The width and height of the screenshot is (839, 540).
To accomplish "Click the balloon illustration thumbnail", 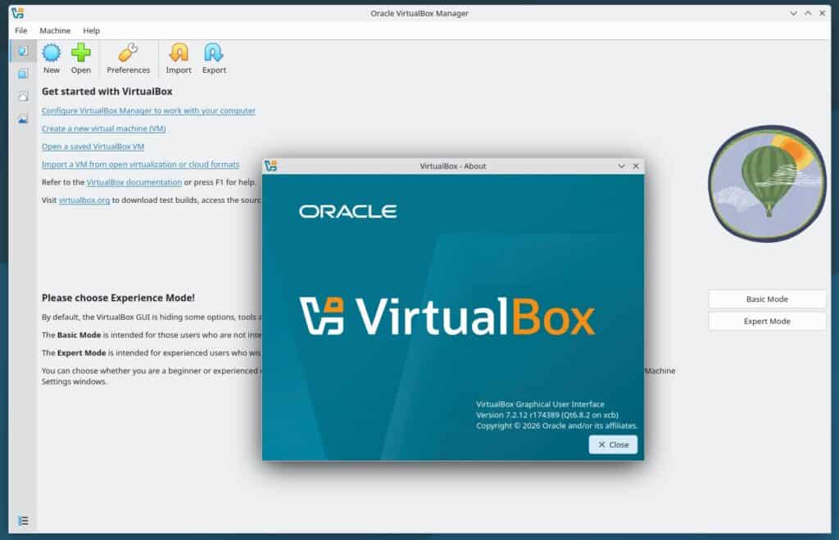I will (767, 183).
